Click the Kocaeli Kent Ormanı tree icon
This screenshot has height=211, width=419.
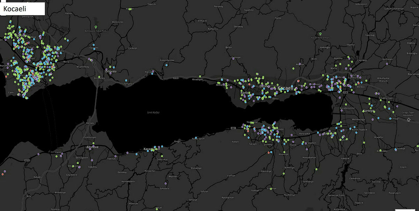click(x=320, y=34)
